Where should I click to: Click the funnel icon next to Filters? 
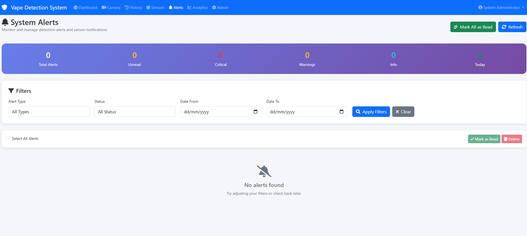tap(11, 91)
